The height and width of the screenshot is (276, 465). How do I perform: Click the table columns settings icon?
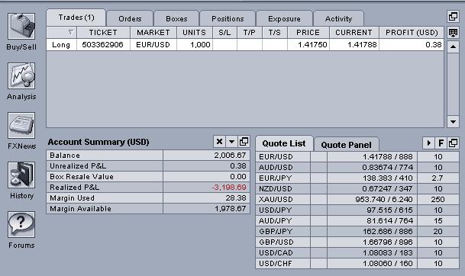point(453,33)
